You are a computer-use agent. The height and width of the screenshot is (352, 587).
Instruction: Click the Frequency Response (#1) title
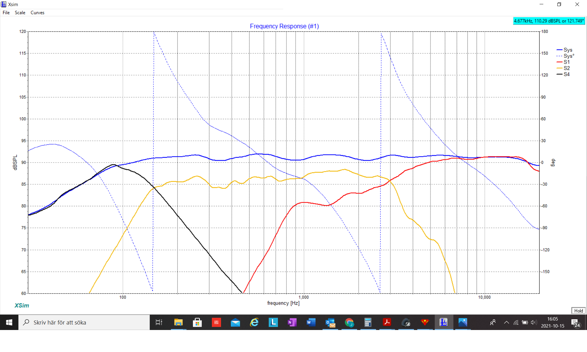(284, 26)
